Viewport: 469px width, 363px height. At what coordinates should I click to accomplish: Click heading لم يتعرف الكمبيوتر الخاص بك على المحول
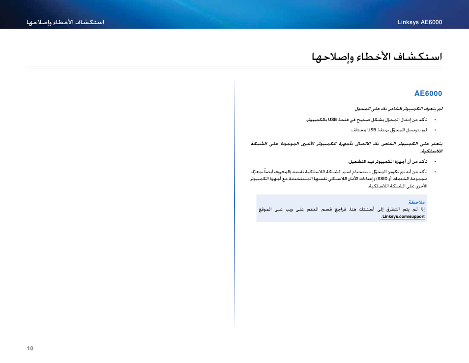[398, 109]
